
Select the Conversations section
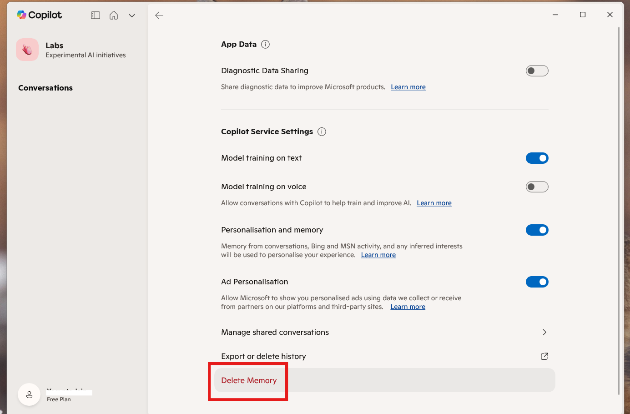[45, 88]
